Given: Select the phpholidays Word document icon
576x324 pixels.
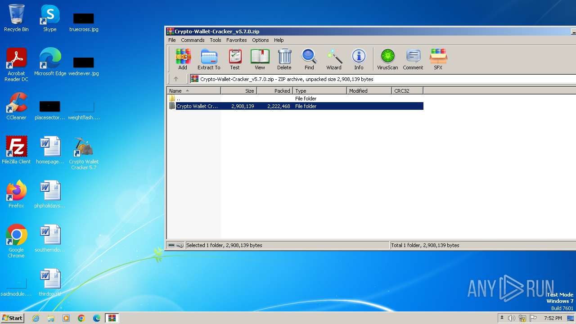Looking at the screenshot, I should 50,194.
